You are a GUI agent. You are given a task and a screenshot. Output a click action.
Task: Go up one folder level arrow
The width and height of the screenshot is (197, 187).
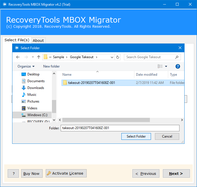click(x=39, y=57)
